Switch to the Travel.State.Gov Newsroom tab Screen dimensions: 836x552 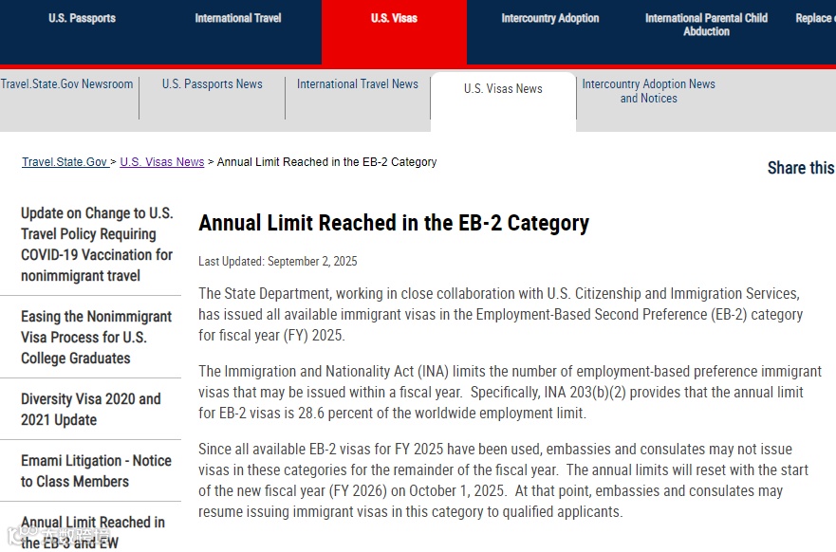pos(66,84)
